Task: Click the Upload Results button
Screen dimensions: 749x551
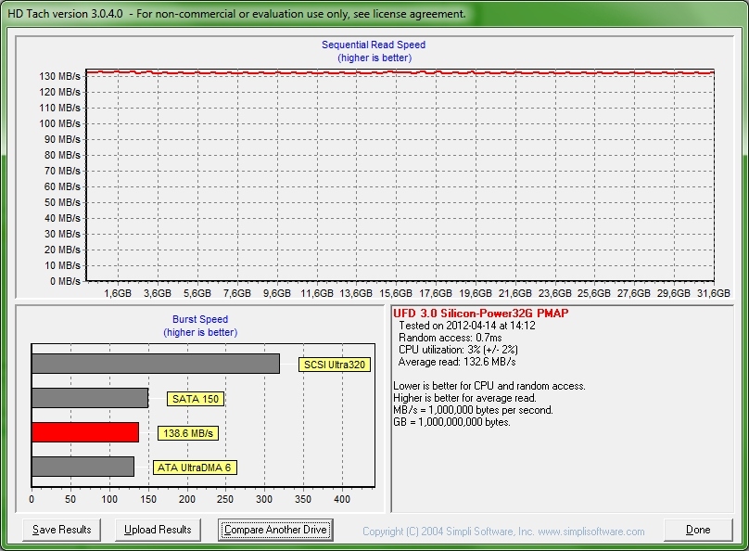Action: [x=158, y=530]
